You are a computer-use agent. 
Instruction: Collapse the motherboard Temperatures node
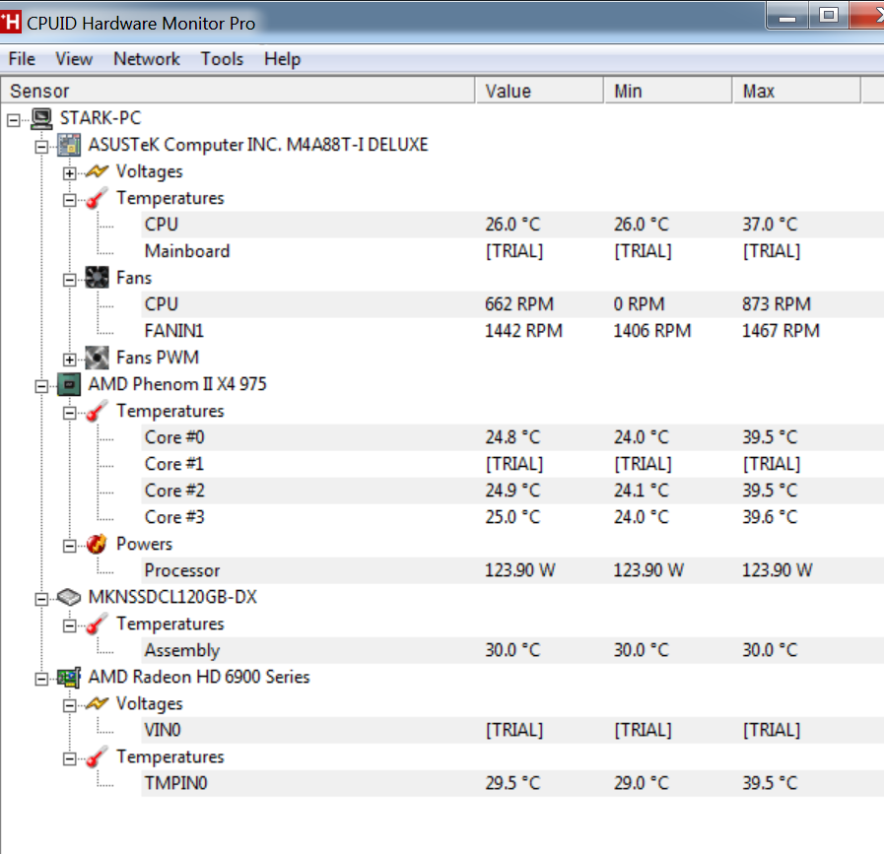tap(69, 200)
